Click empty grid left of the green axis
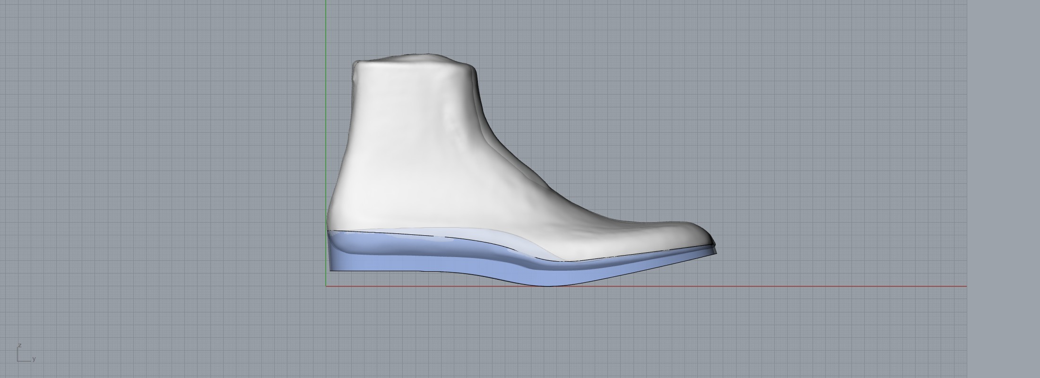 click(x=165, y=165)
